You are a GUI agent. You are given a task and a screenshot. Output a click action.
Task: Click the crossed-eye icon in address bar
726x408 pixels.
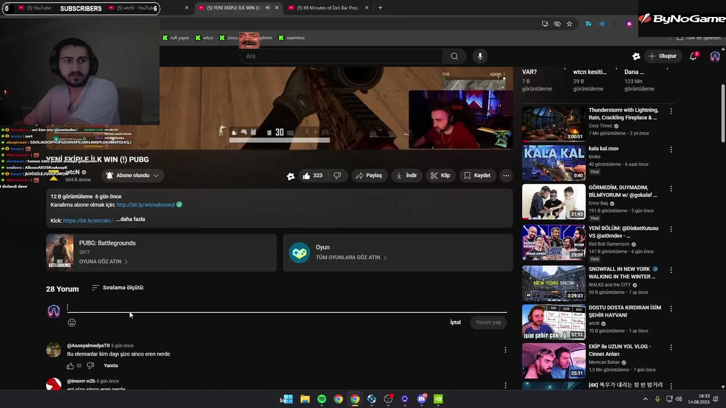pyautogui.click(x=557, y=24)
